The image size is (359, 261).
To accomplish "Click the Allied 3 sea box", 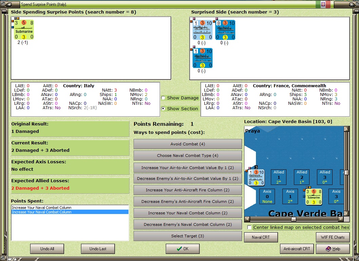I will [x=325, y=177].
